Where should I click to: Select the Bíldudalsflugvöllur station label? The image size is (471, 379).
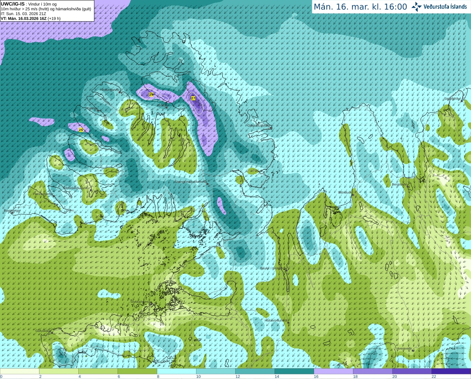(77, 188)
